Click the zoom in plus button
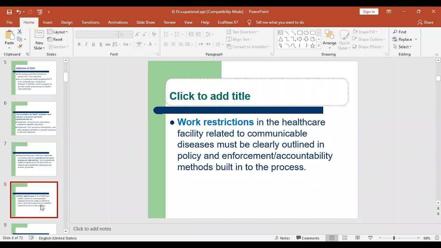The height and width of the screenshot is (248, 441). [418, 238]
